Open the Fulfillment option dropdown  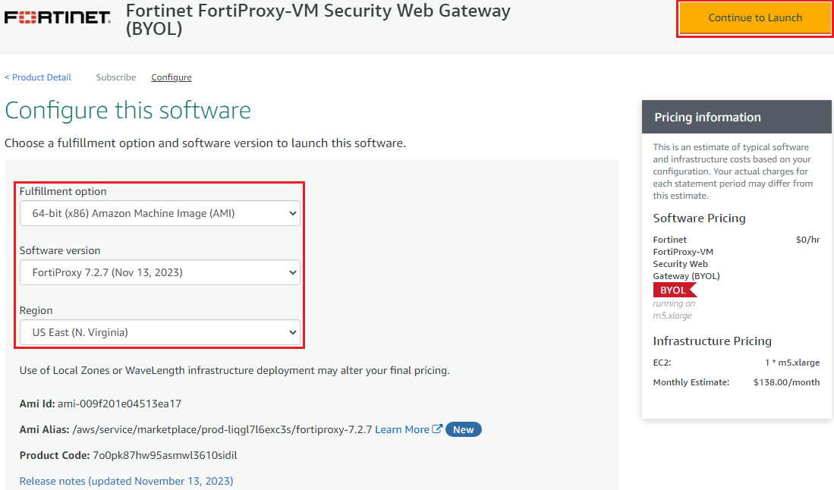coord(160,213)
